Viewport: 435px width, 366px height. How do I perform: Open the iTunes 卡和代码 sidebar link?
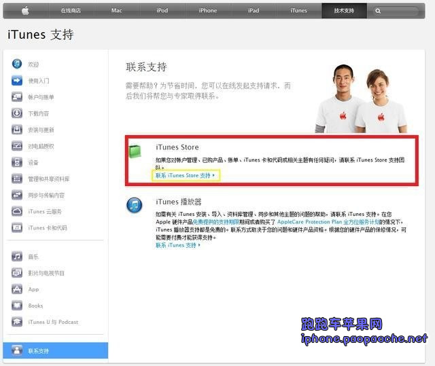point(48,228)
